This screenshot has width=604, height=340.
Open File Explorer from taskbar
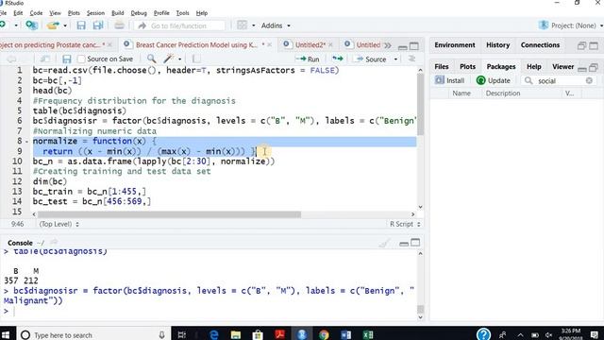coord(236,334)
